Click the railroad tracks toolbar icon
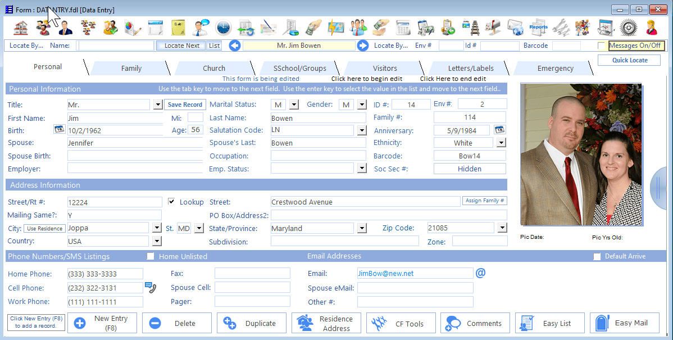Viewport: 673px width, 340px height. [x=470, y=28]
